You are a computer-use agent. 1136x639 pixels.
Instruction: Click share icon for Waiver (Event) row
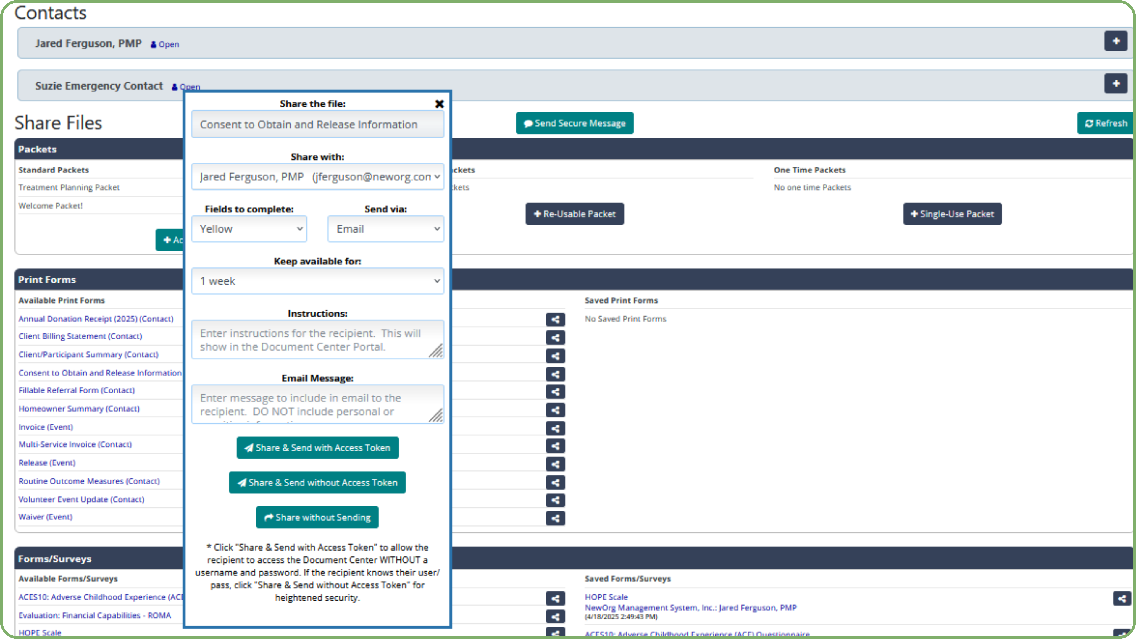[555, 518]
